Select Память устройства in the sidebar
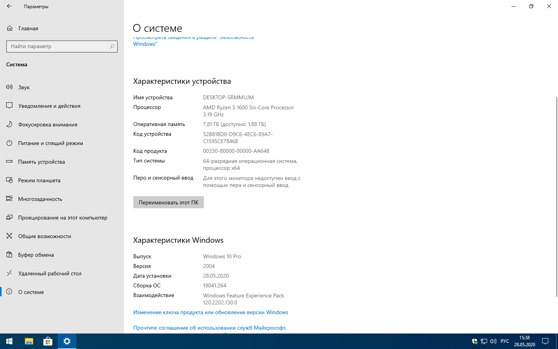The width and height of the screenshot is (558, 349). tap(62, 162)
